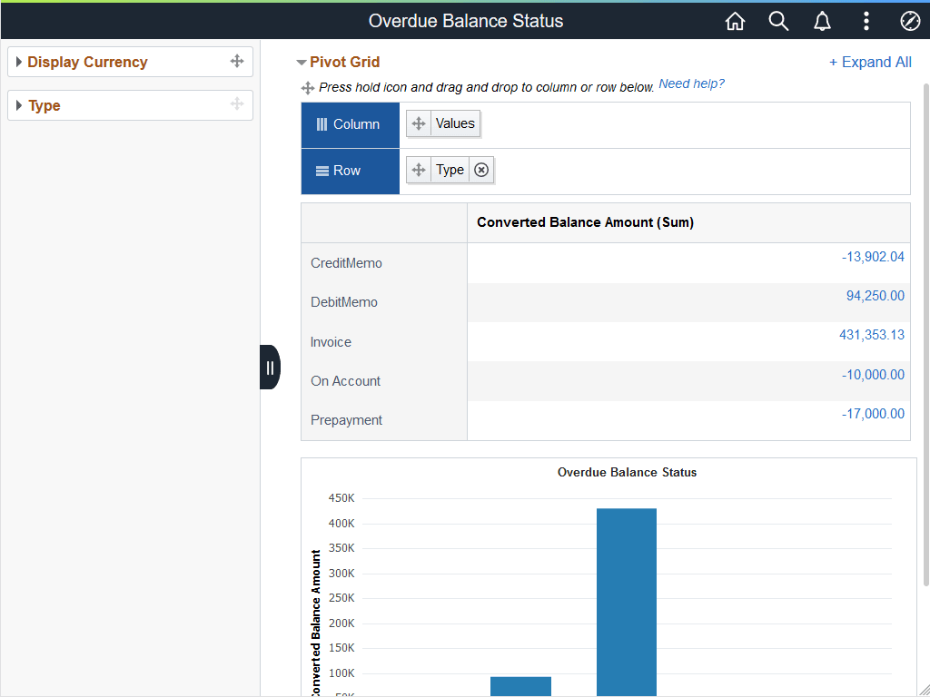Click the Values button
930x697 pixels.
[x=454, y=123]
